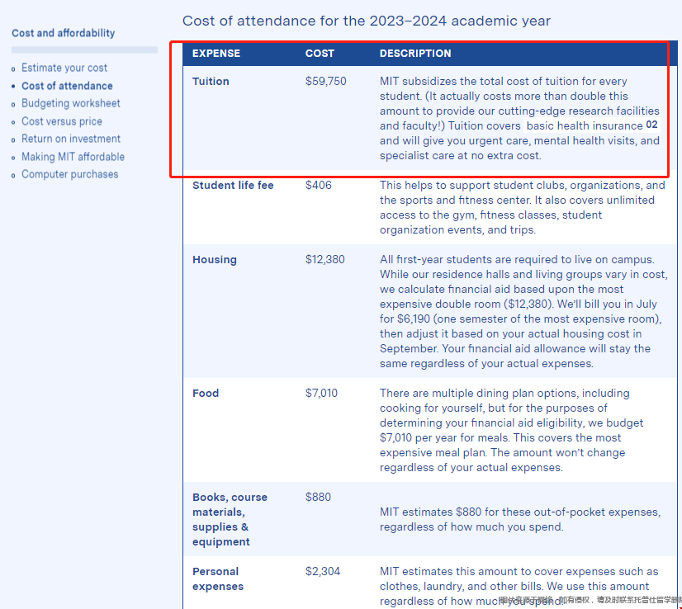Select the Food row label
The height and width of the screenshot is (609, 682).
(206, 393)
